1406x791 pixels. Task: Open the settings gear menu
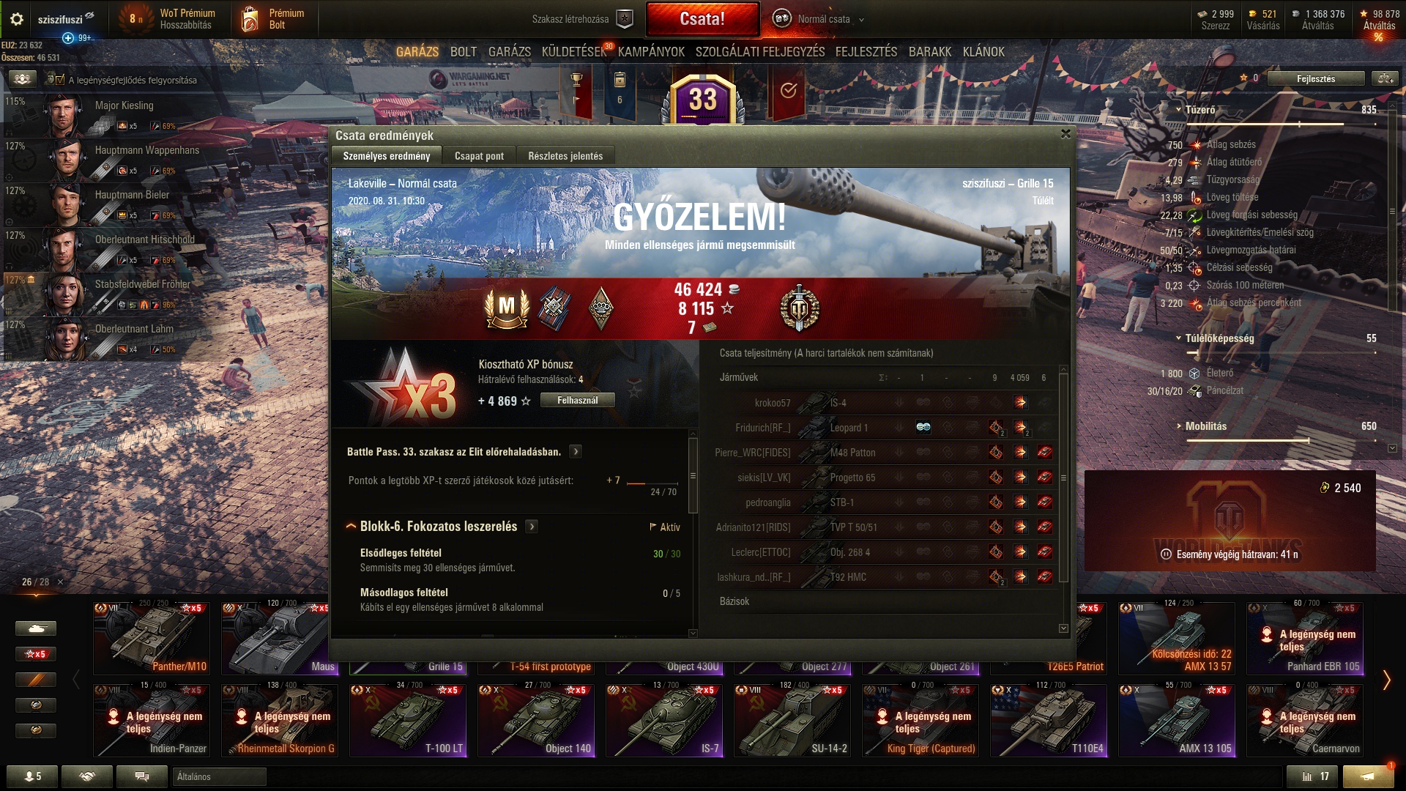click(x=17, y=20)
